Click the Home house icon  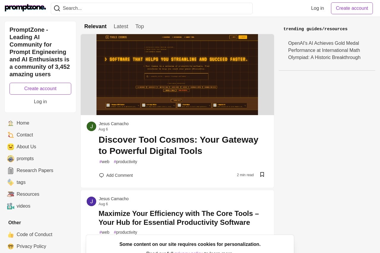point(11,123)
